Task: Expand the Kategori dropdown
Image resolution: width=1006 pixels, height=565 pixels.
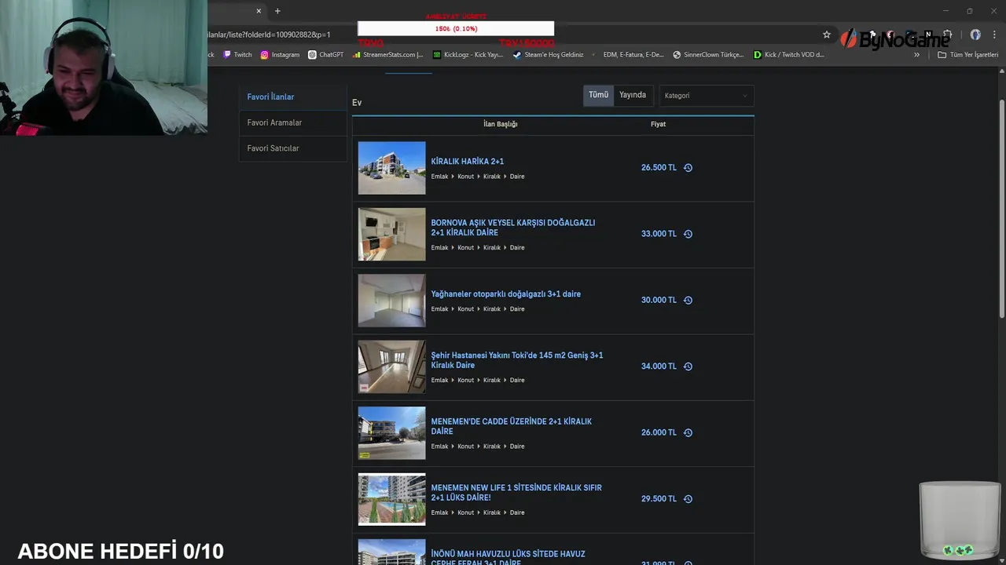Action: point(707,96)
